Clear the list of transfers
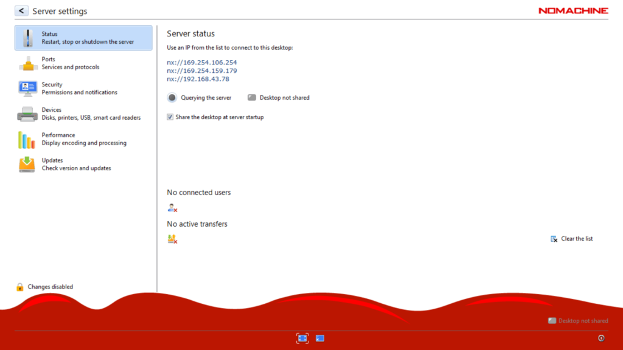 571,239
